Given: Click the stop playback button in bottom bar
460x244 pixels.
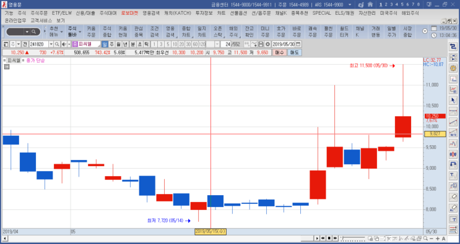Looking at the screenshot, I should (x=329, y=238).
